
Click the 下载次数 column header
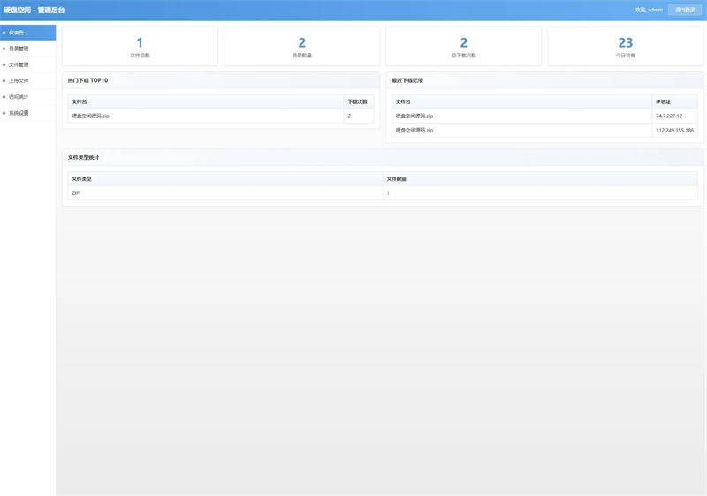point(358,101)
